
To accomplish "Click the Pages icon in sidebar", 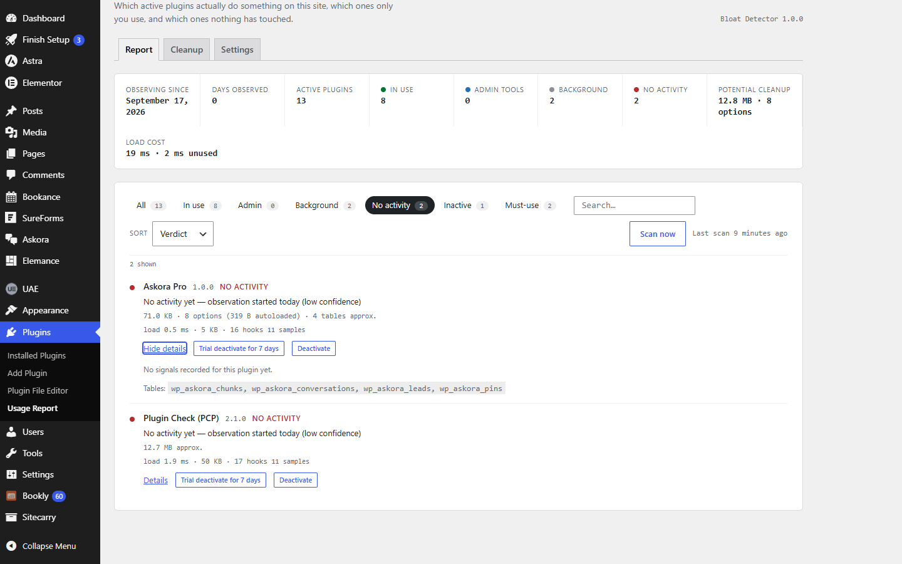I will coord(11,154).
